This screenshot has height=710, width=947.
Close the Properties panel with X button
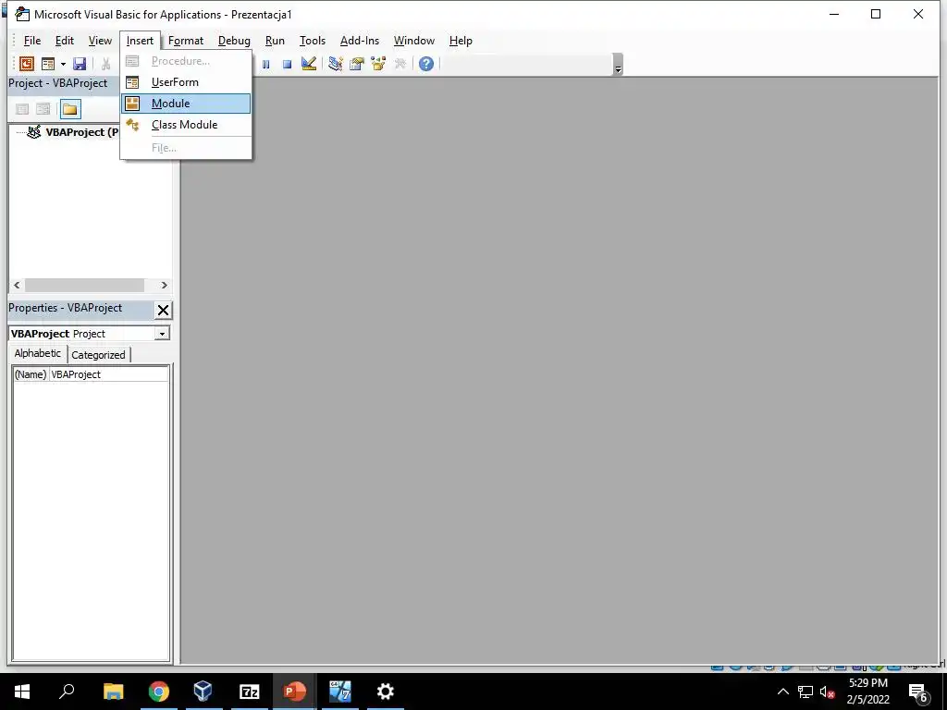163,311
